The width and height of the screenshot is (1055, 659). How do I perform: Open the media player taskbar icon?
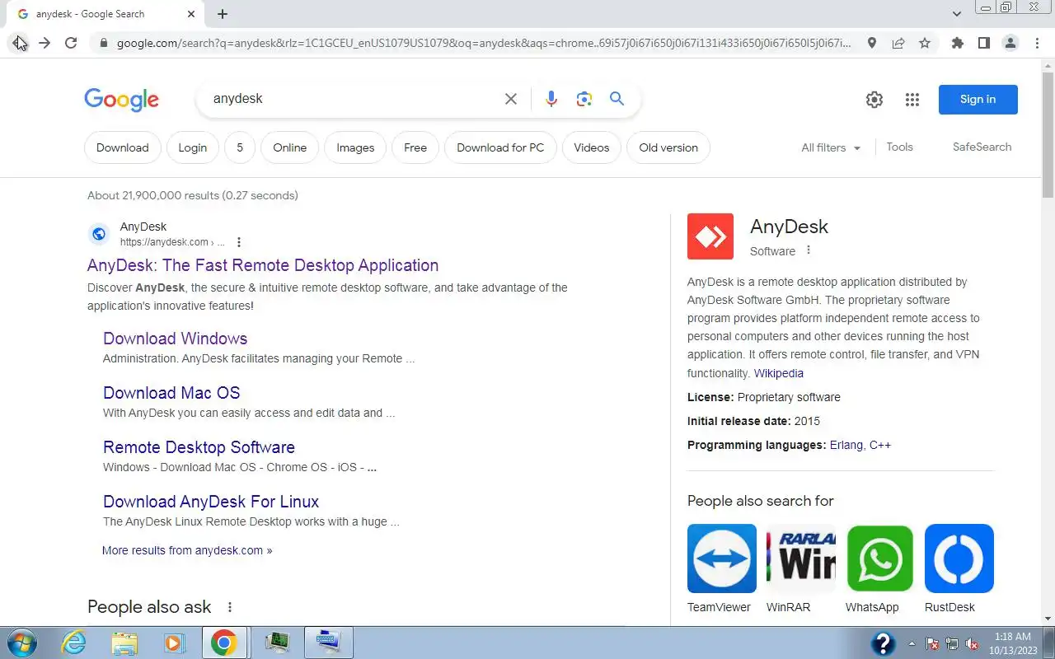[174, 643]
